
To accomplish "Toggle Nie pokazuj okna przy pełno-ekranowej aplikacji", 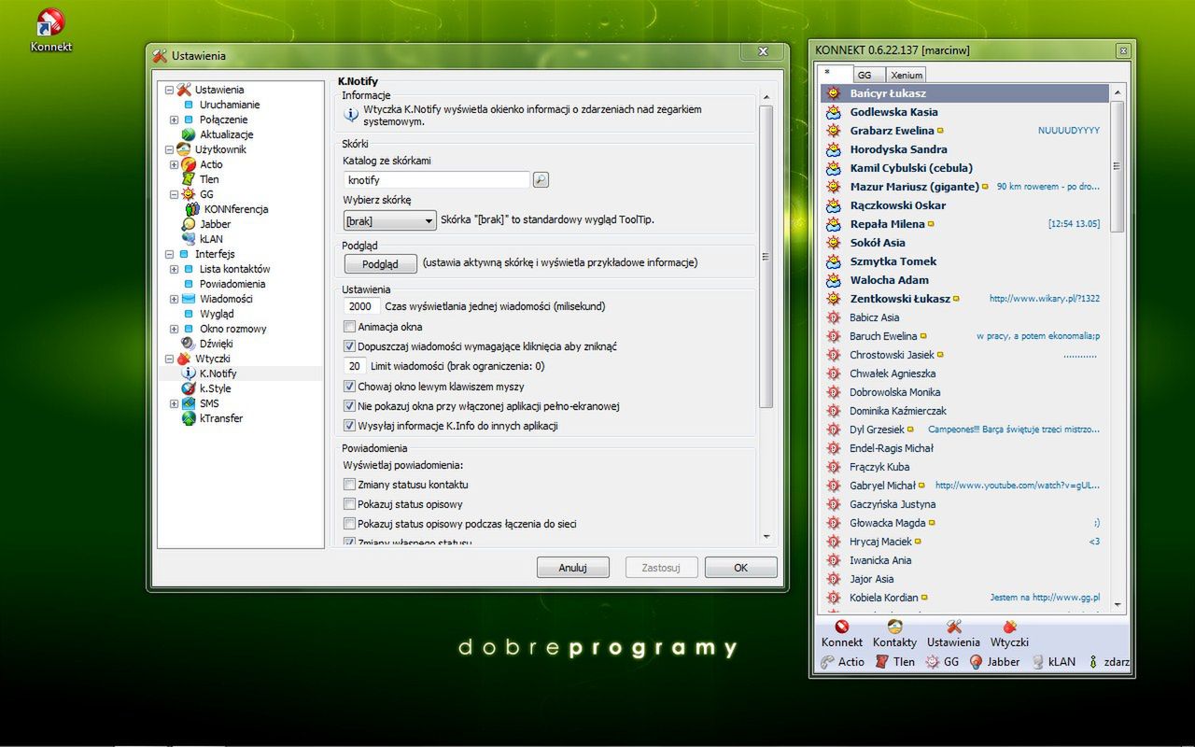I will 349,406.
